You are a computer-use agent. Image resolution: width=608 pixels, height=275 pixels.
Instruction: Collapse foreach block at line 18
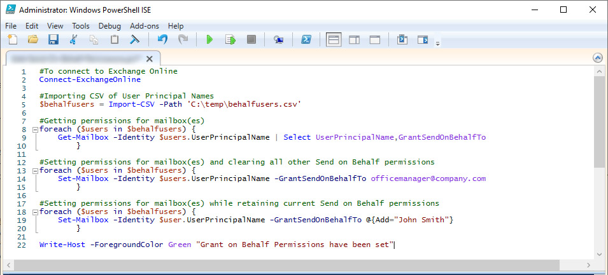tap(35, 212)
